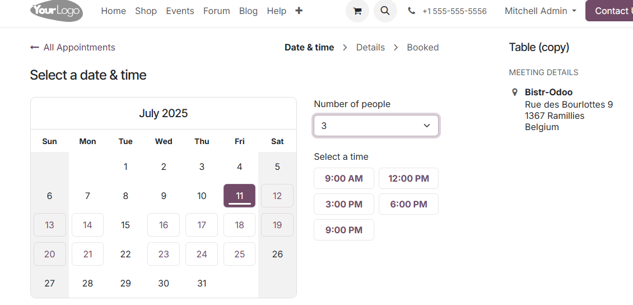Pick the 3:00 PM time slot
633x305 pixels.
point(344,204)
